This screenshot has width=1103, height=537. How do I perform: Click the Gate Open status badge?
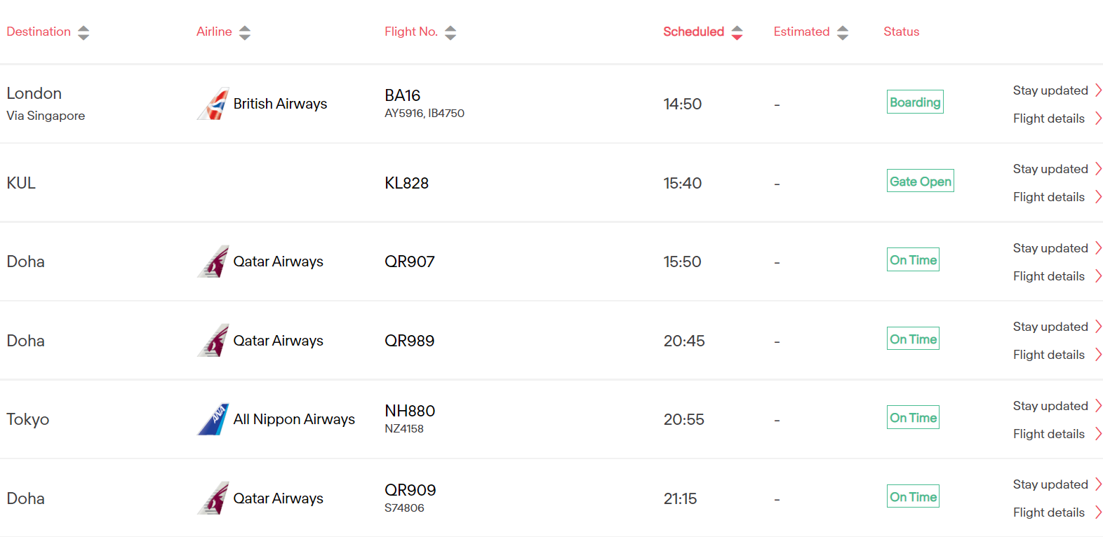pos(921,181)
